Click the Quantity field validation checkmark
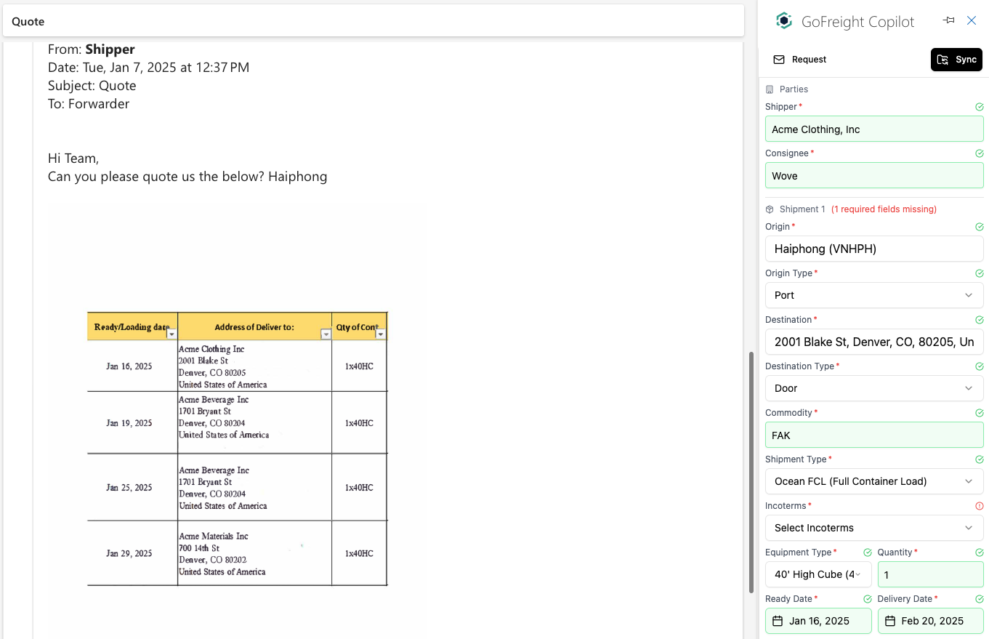This screenshot has height=639, width=989. coord(980,552)
